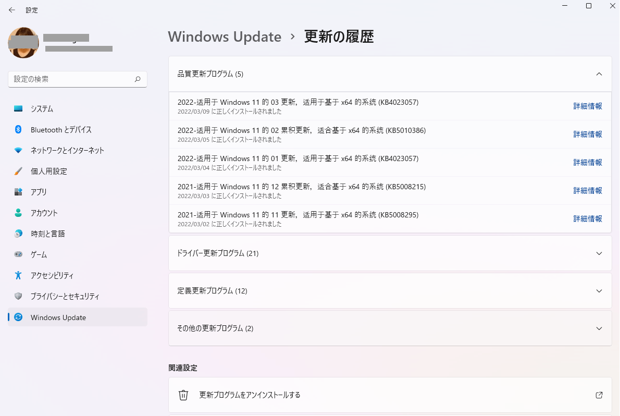Expand その他の更新プログラム (2) section
Image resolution: width=620 pixels, height=416 pixels.
(x=390, y=328)
